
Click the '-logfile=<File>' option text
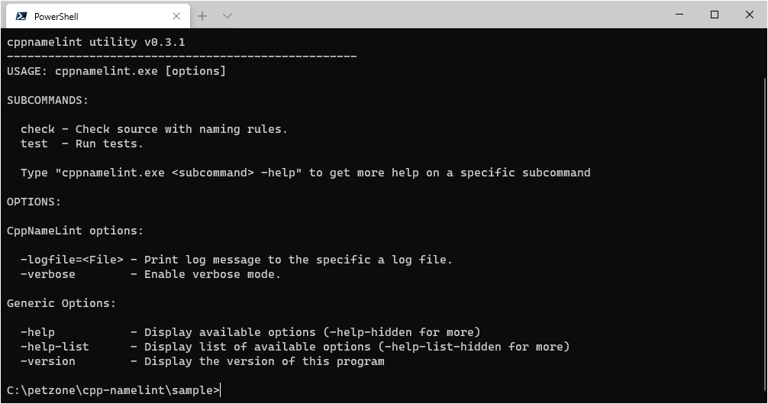click(72, 260)
